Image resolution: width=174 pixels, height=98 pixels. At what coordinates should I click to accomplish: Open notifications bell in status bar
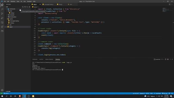[x=172, y=93]
